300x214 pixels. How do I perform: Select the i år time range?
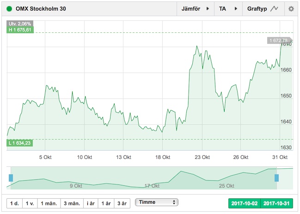pos(91,203)
